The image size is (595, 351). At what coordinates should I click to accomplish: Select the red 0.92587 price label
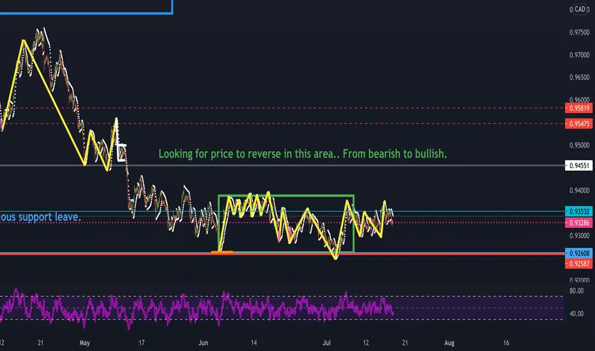[x=578, y=264]
